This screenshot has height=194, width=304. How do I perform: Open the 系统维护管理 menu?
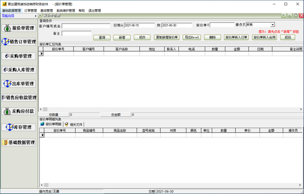tap(66, 11)
